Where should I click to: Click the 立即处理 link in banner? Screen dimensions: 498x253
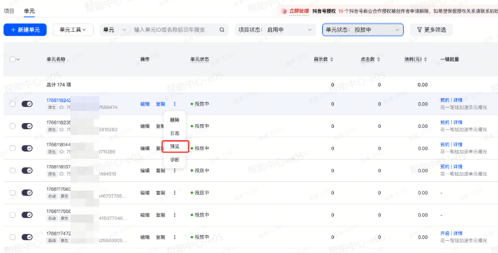(299, 11)
